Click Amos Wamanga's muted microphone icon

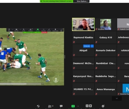96,94
